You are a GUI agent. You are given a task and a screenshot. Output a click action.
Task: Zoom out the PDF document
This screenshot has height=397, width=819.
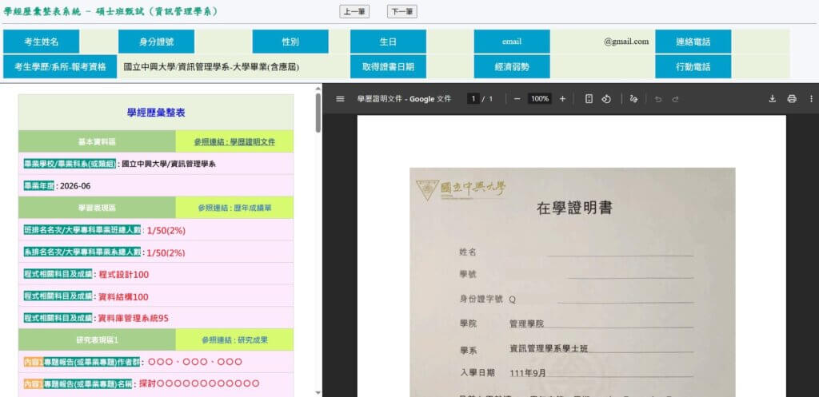pos(517,99)
